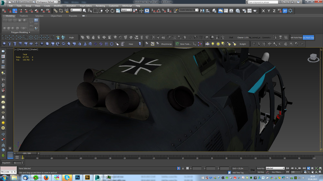
Task: Click the Mirror tool icon
Action: point(202,11)
